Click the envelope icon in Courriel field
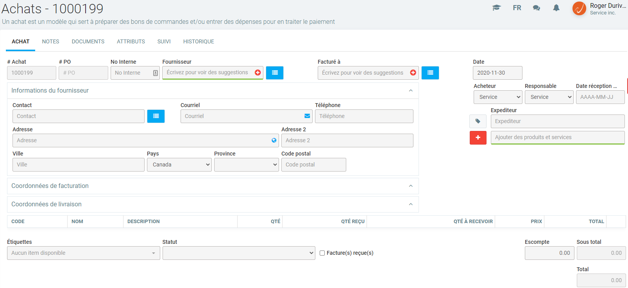 click(307, 116)
